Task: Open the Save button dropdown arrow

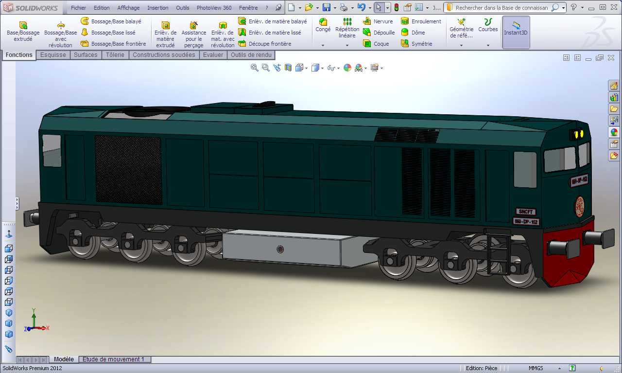Action: click(x=335, y=8)
